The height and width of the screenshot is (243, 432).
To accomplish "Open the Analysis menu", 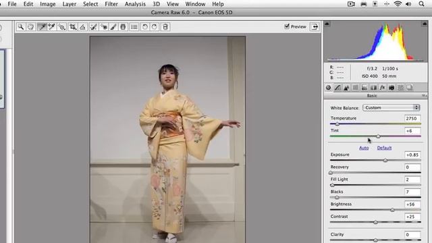I will tap(135, 4).
